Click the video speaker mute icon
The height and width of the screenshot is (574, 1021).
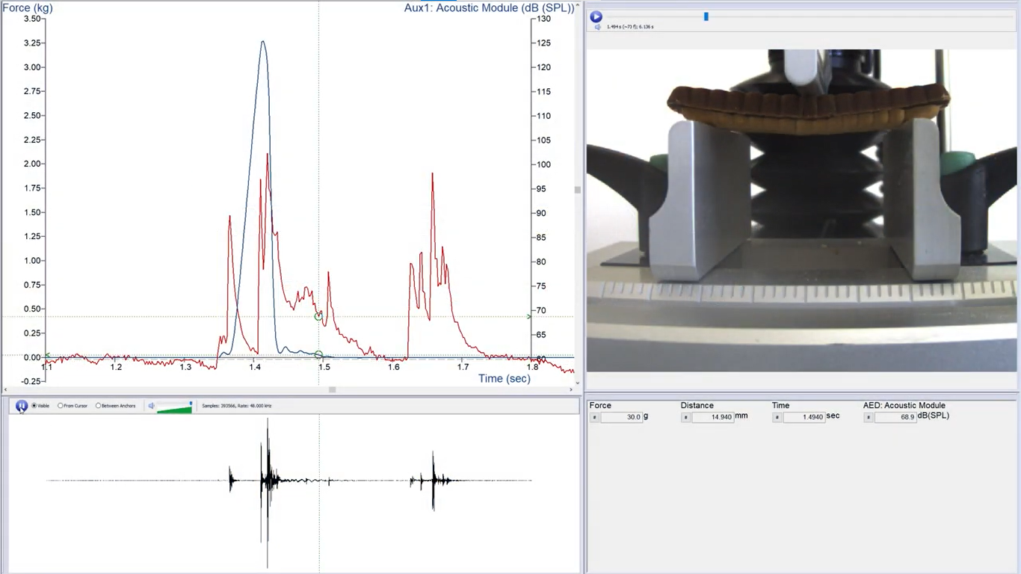click(598, 27)
